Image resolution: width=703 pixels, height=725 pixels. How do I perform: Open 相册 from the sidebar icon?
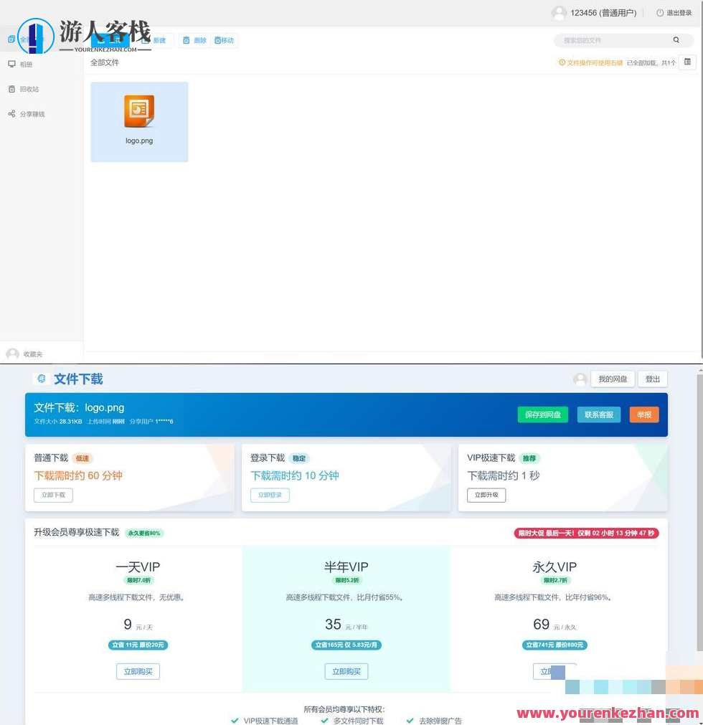(12, 64)
